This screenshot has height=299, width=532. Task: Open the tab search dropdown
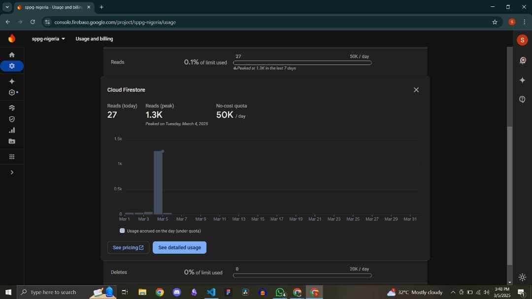click(x=7, y=7)
